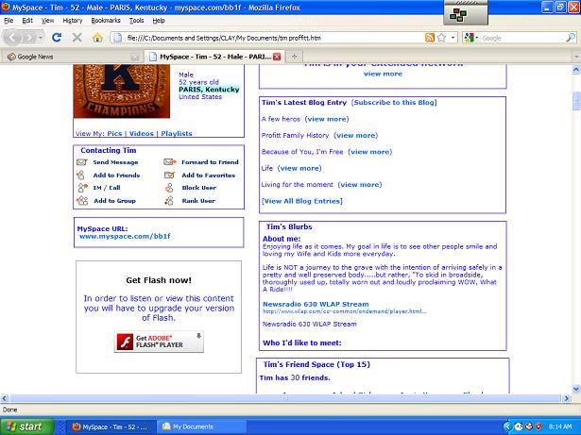Click the IM / Call icon

click(x=82, y=188)
